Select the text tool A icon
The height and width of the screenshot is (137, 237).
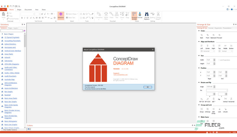pyautogui.click(x=84, y=14)
